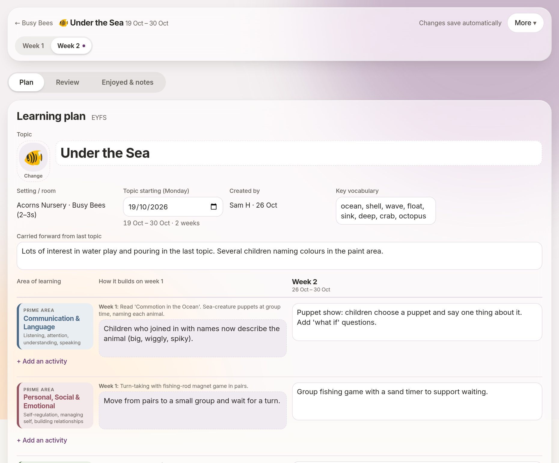
Task: Go back to Busy Bees
Action: pos(34,23)
